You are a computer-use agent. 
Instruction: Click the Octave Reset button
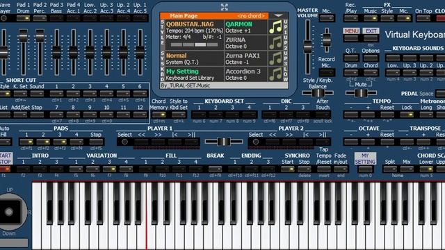tap(387, 142)
